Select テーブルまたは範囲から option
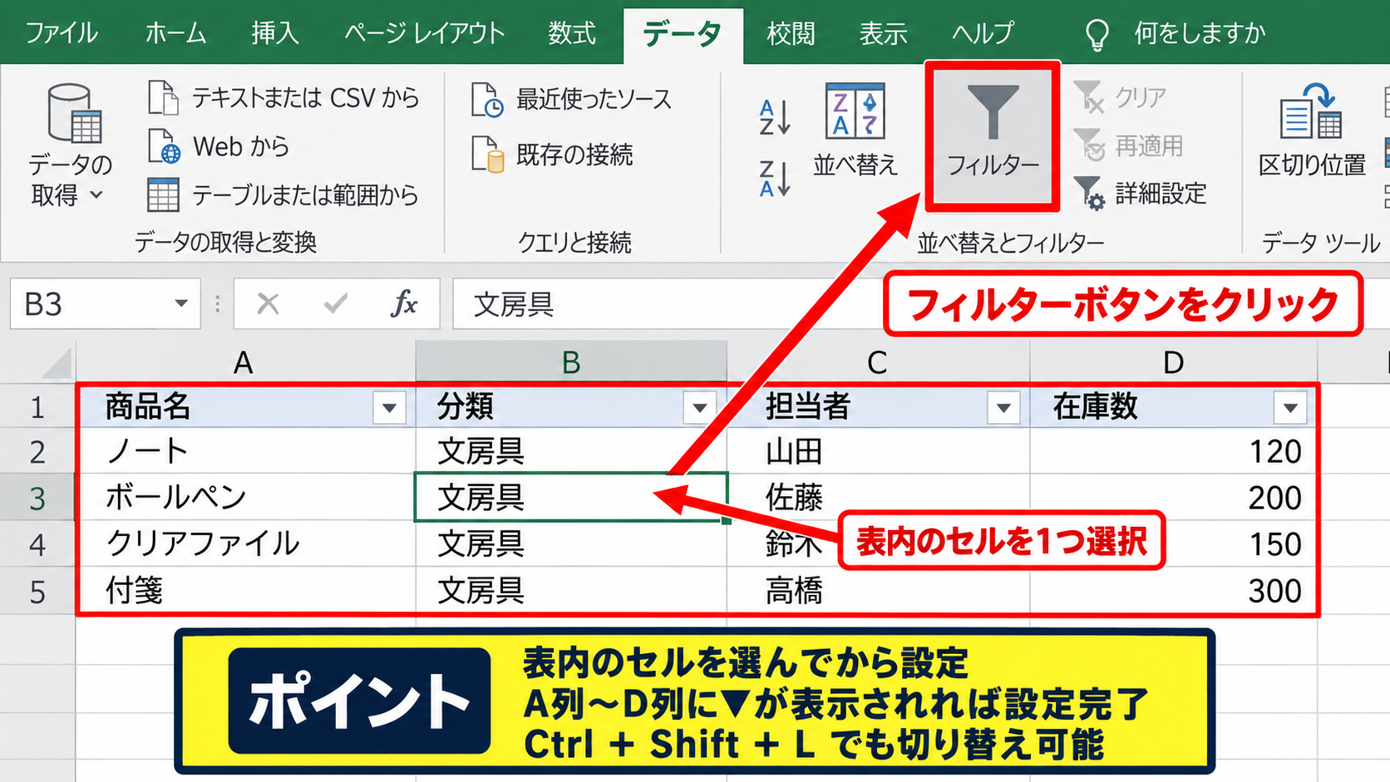The width and height of the screenshot is (1390, 782). [x=283, y=195]
